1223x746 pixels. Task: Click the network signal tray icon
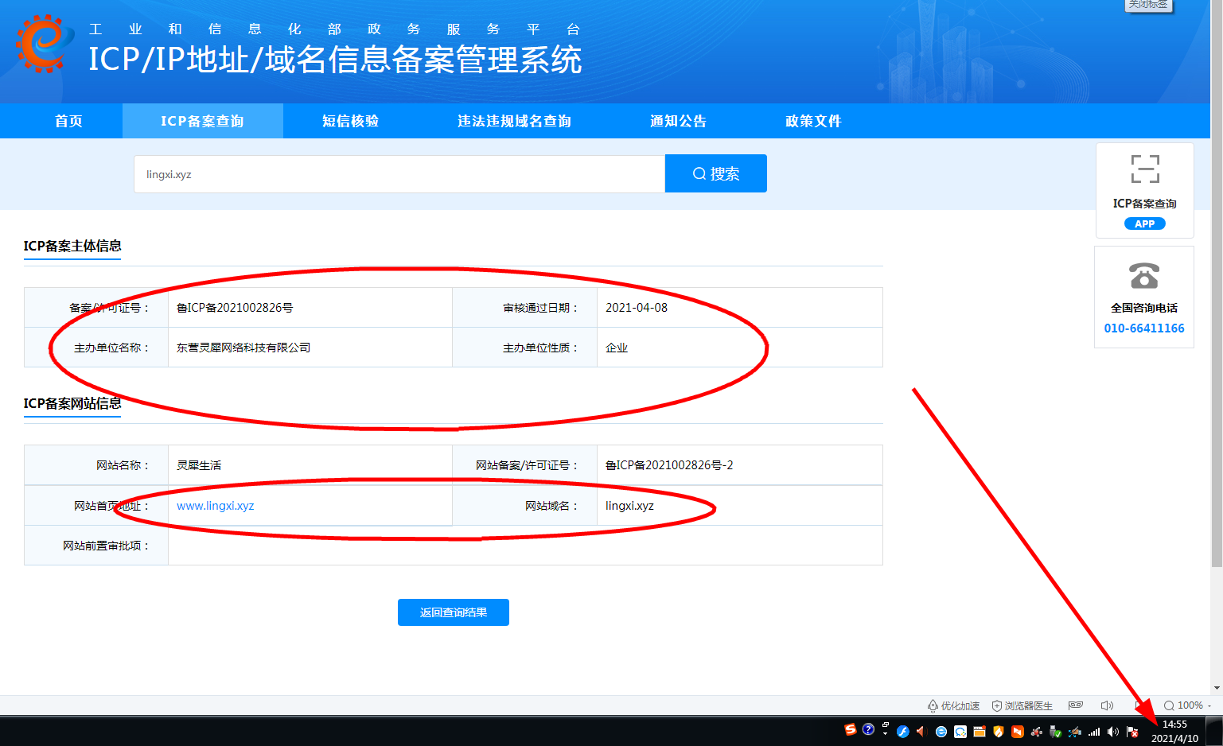(1094, 732)
